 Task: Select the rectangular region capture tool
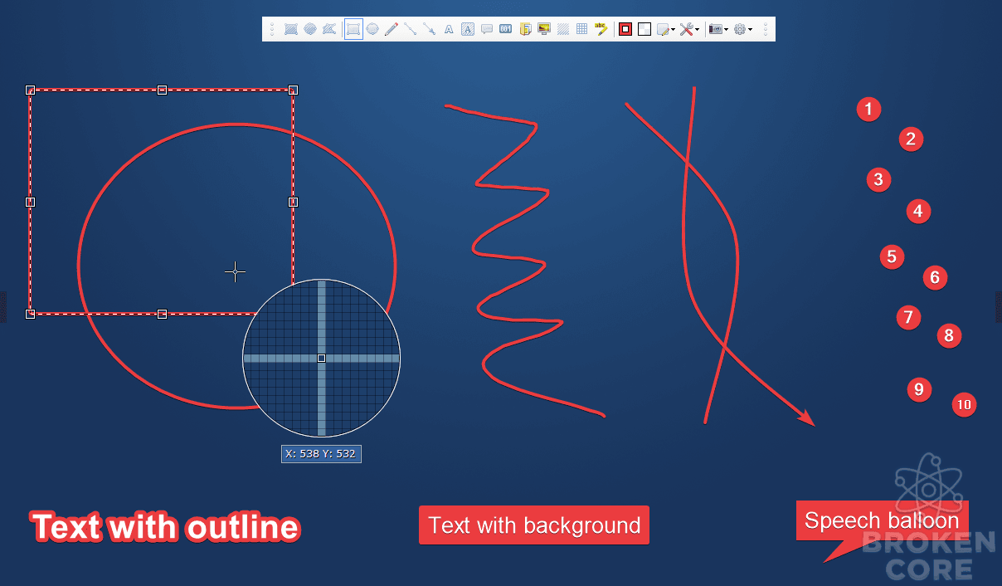coord(291,29)
